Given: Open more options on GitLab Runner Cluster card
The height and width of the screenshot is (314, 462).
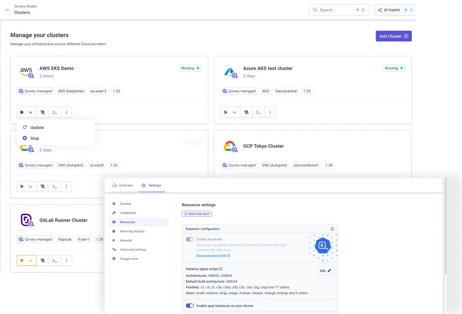Looking at the screenshot, I should pos(66,260).
